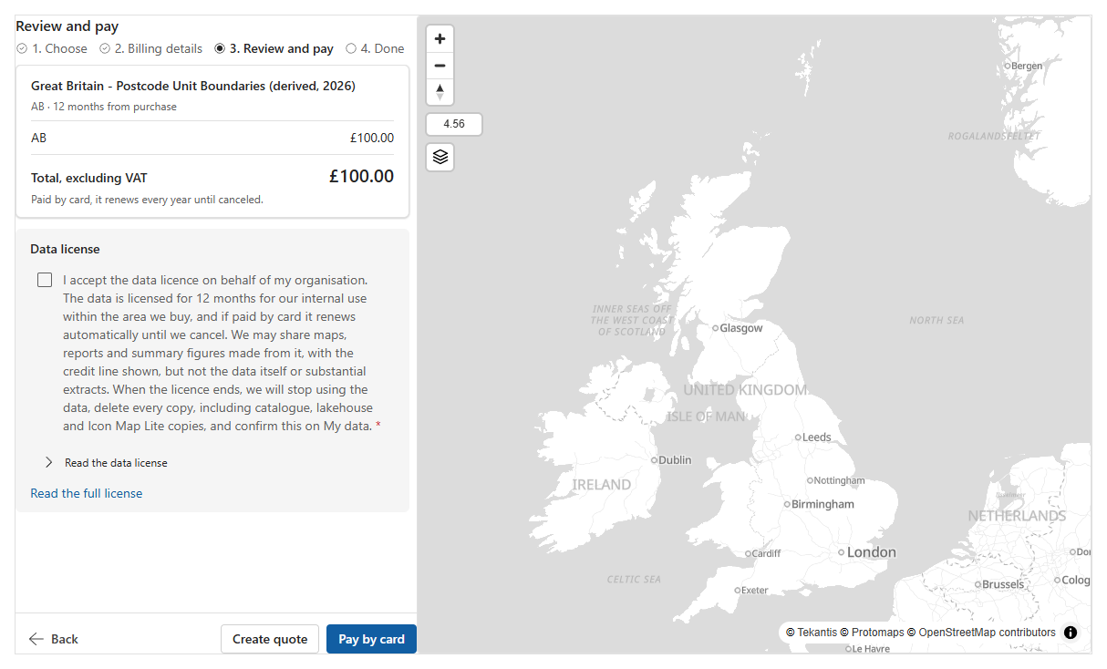Click the Create quote button

[270, 639]
